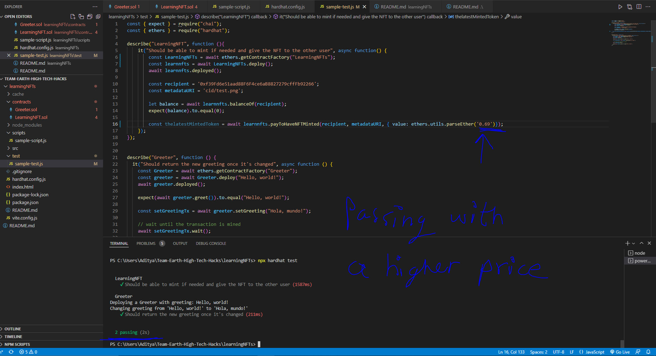656x356 pixels.
Task: Click the code minimap preview
Action: click(630, 33)
